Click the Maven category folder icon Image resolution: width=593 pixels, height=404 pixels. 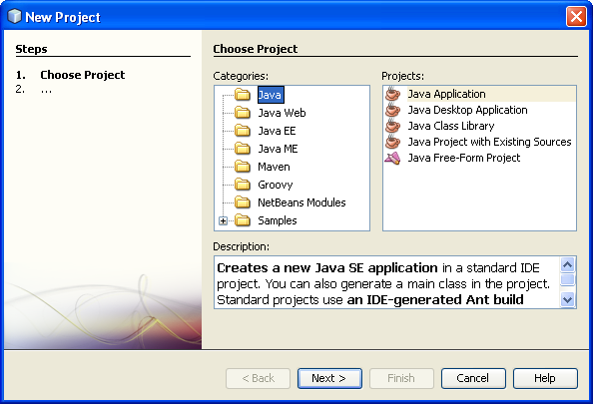coord(242,167)
